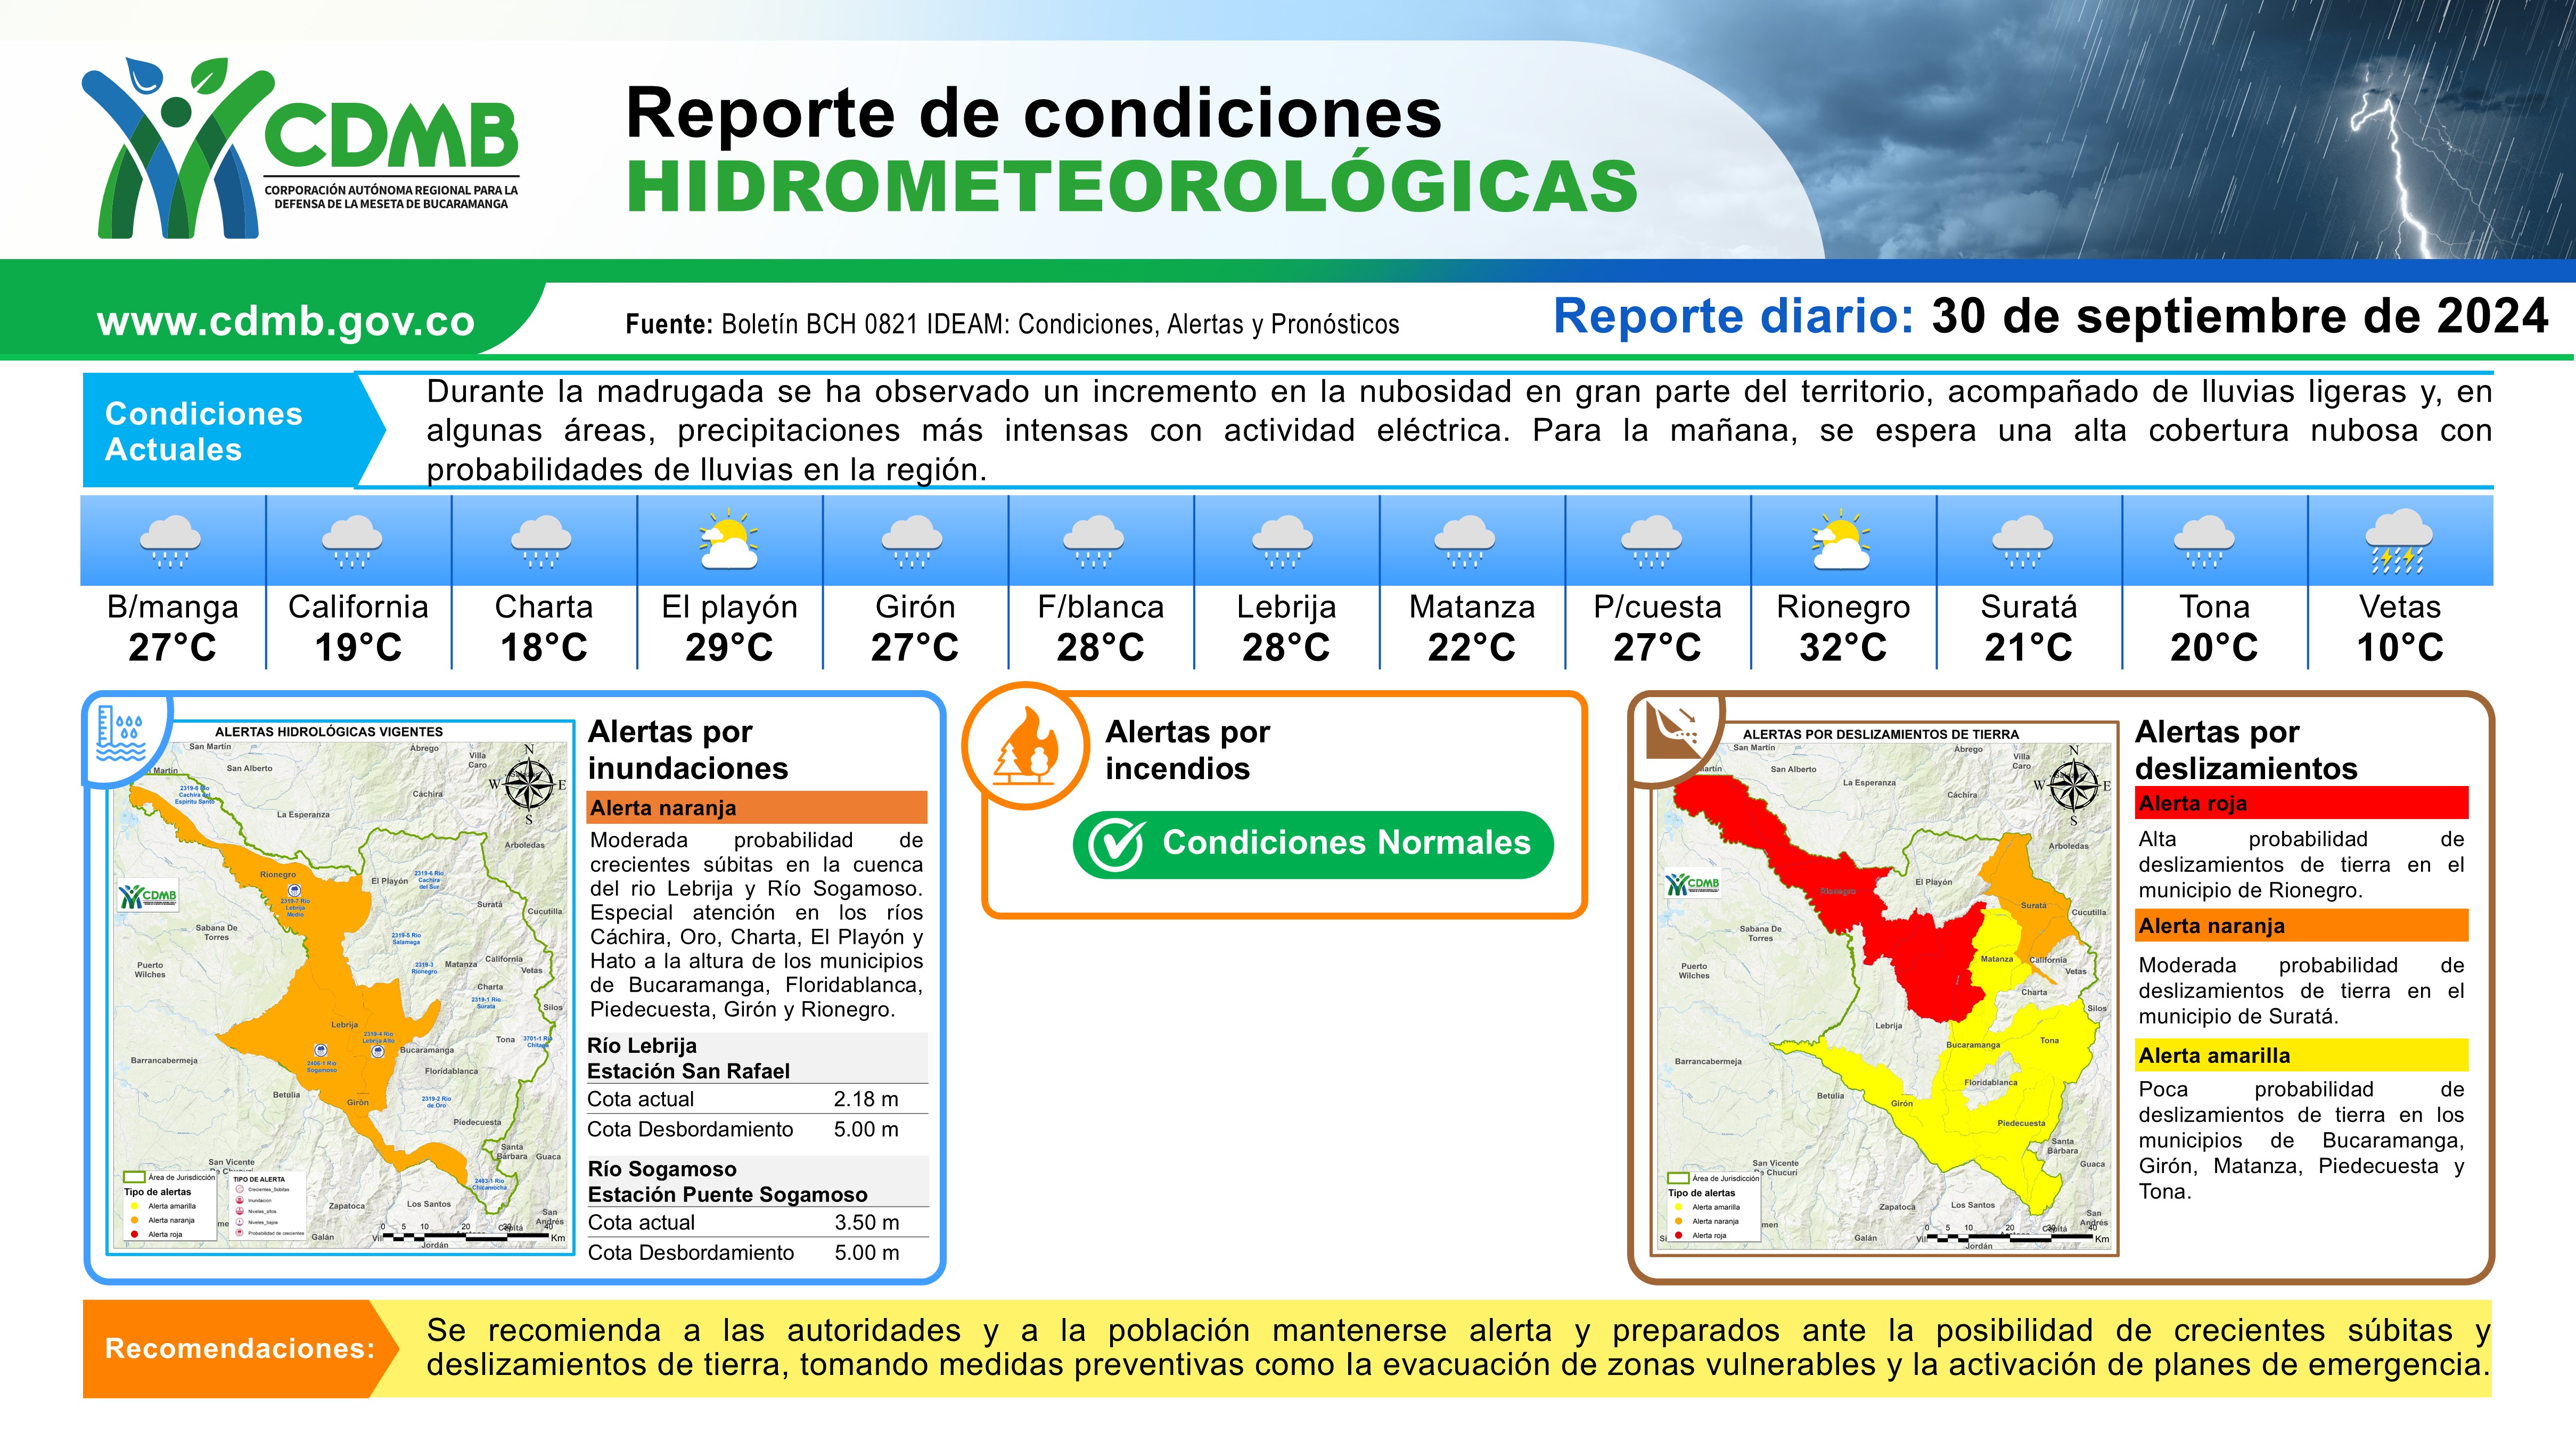Click the CDMB logo in the header
The image size is (2576, 1449).
click(x=299, y=148)
